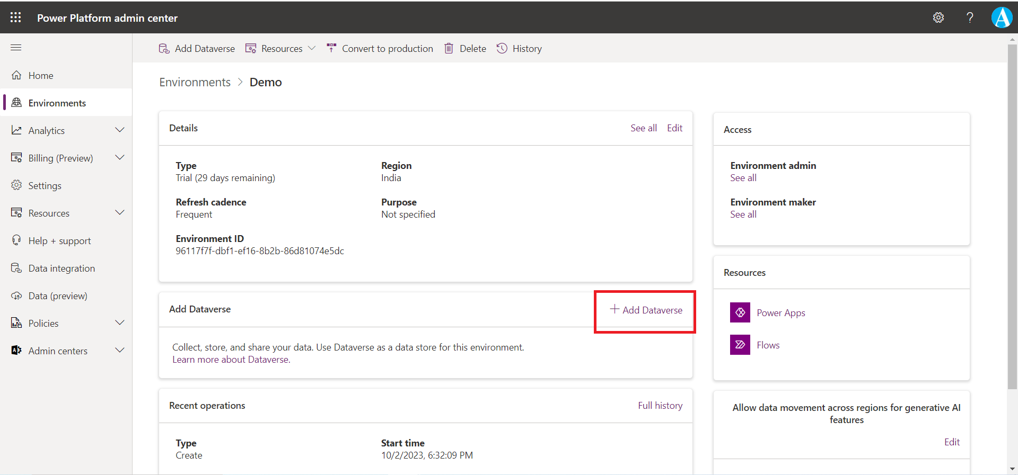Expand the Policies navigation group
Viewport: 1018px width, 475px height.
120,323
